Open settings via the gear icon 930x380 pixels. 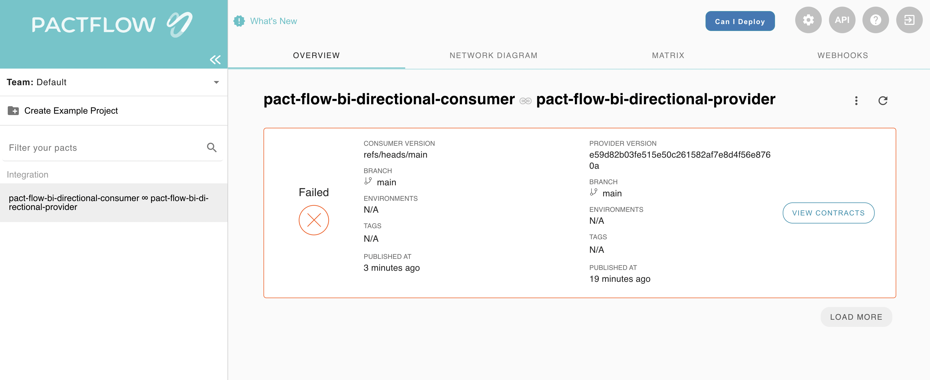(x=808, y=20)
